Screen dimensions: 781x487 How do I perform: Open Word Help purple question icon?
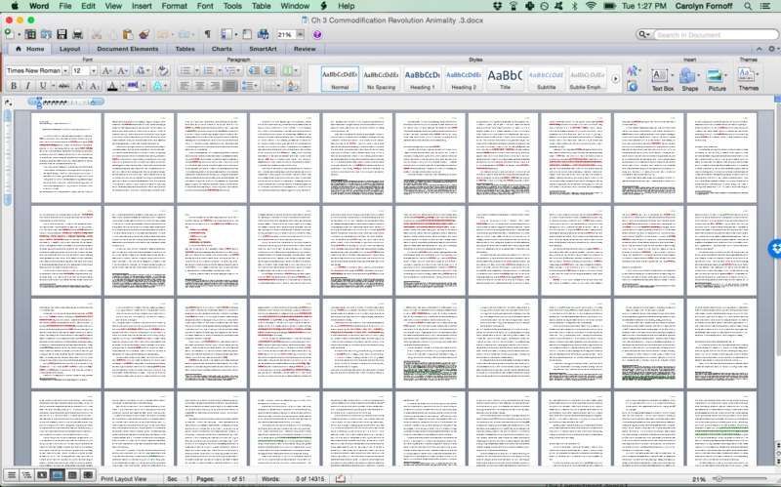click(317, 34)
